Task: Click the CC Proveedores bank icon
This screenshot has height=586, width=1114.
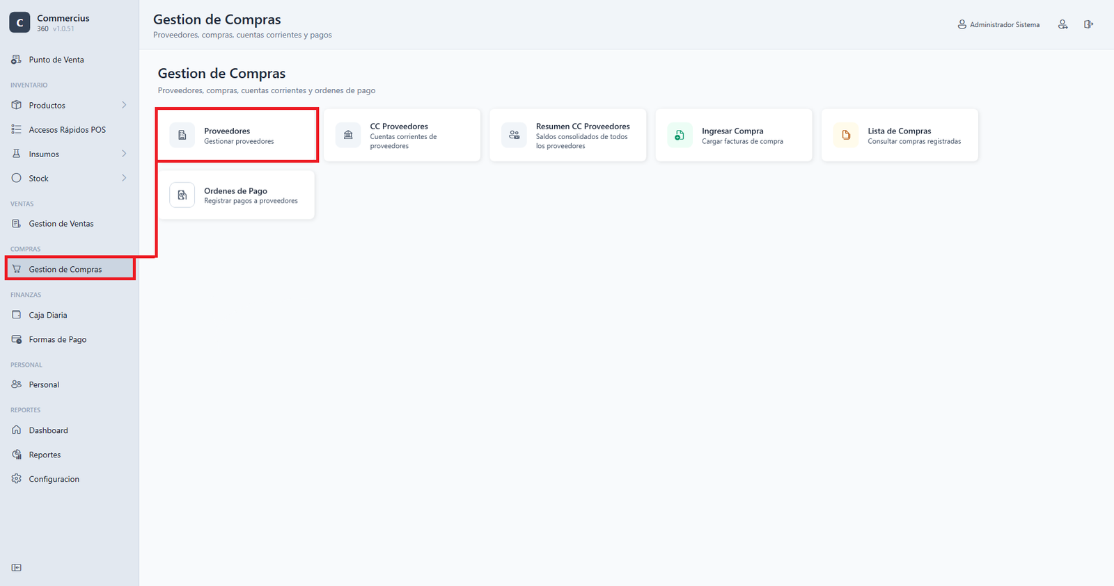Action: tap(348, 136)
